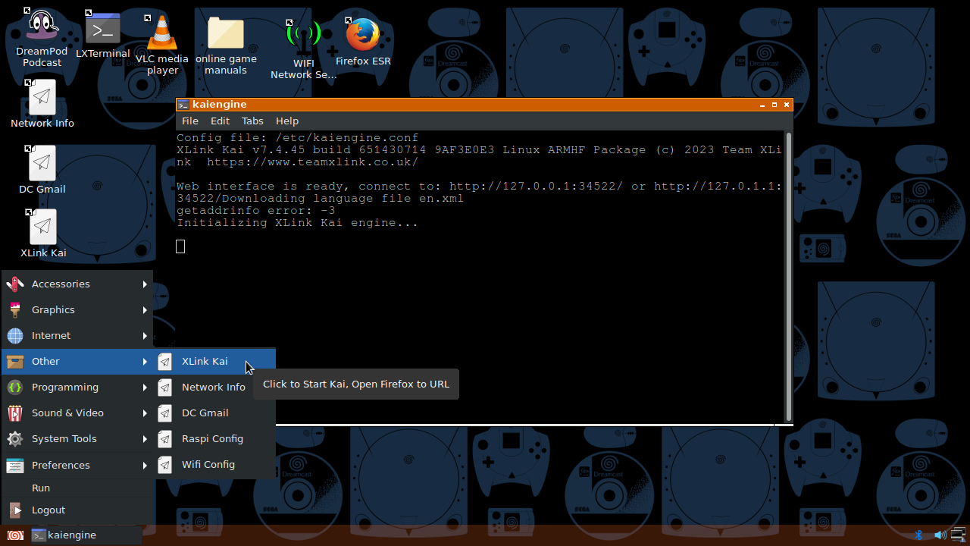Expand the Other submenu arrow
The height and width of the screenshot is (546, 970).
click(145, 362)
